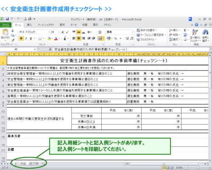
Task: Toggle Wrap Text in alignment group
Action: pyautogui.click(x=100, y=32)
